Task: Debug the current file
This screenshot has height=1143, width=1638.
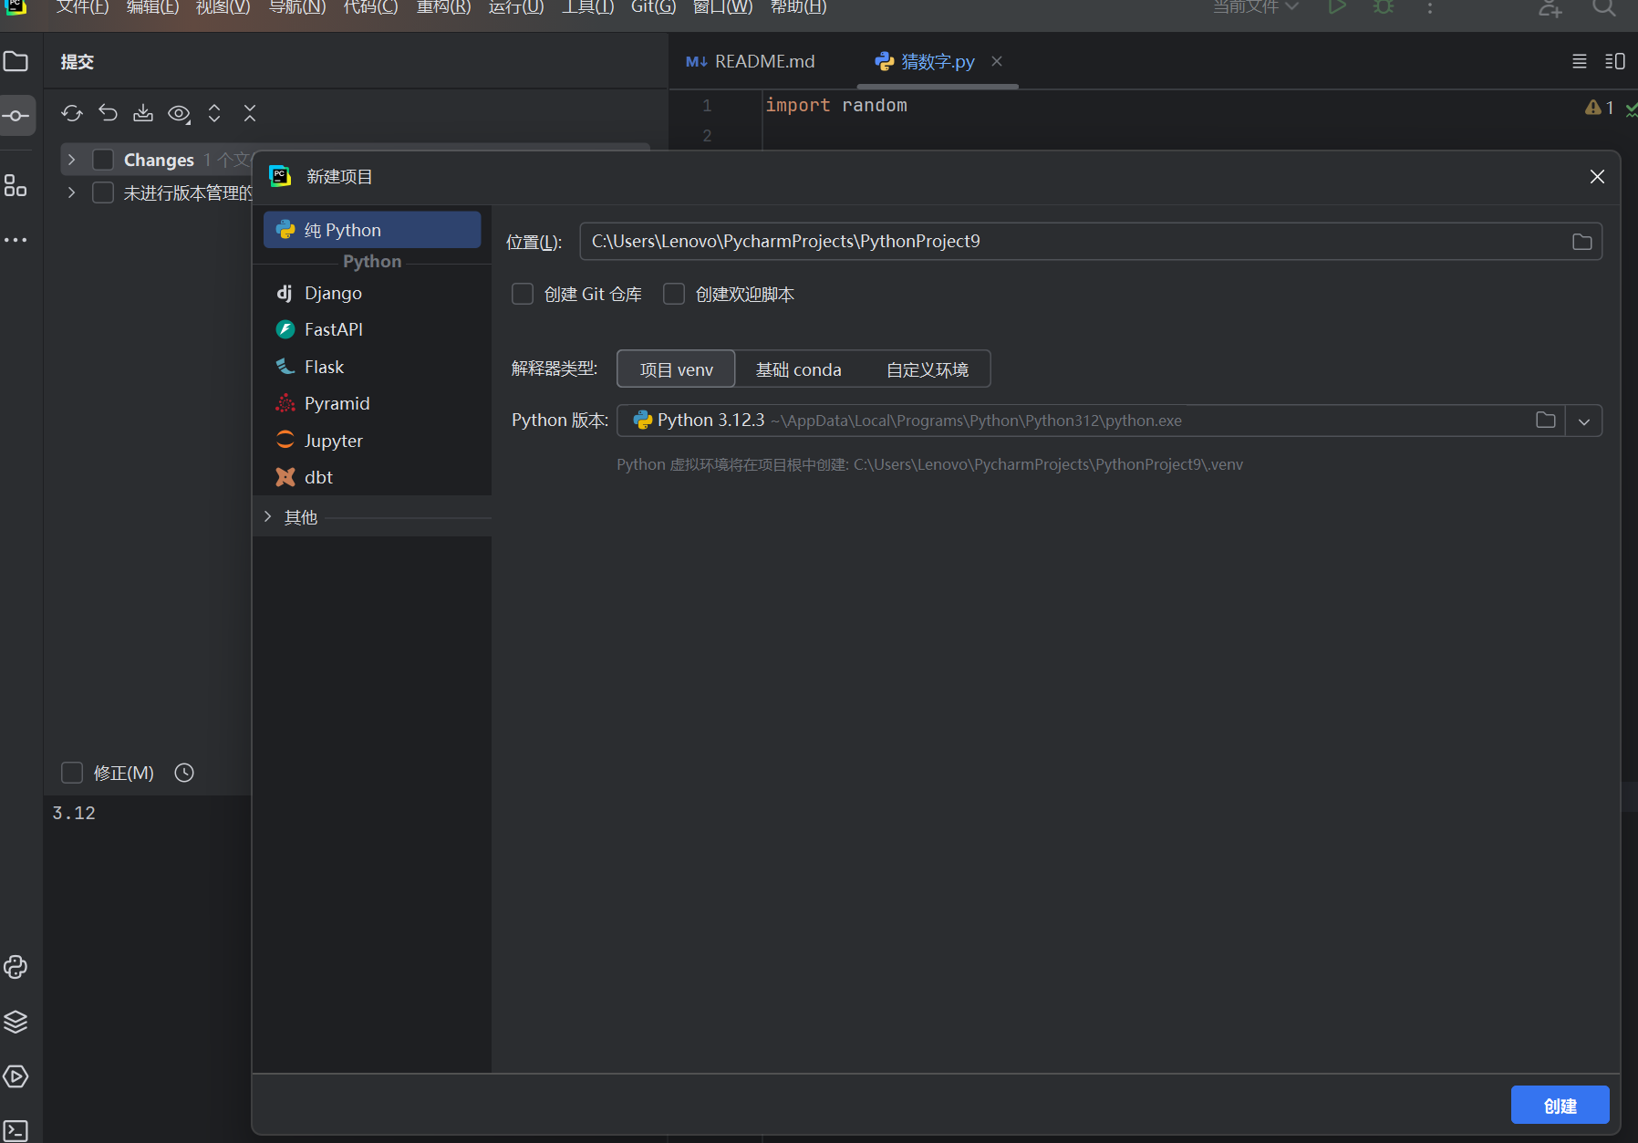Action: point(1384,7)
